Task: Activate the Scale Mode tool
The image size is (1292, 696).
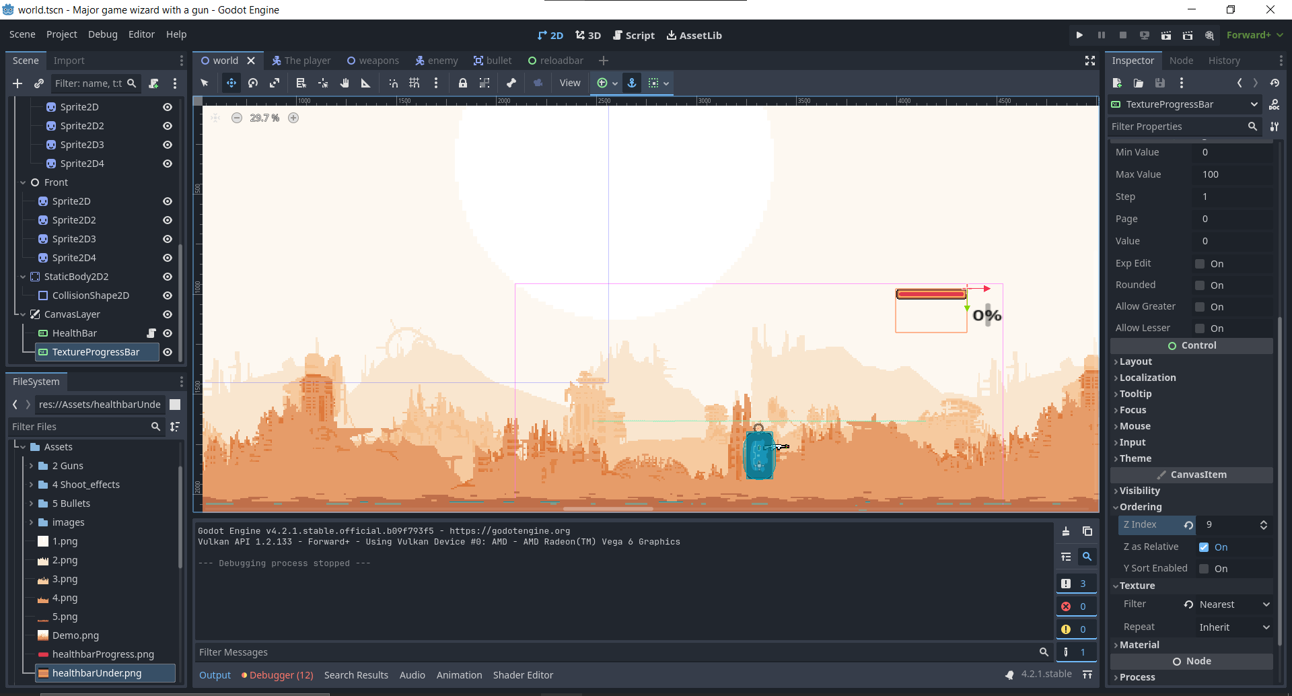Action: tap(275, 83)
